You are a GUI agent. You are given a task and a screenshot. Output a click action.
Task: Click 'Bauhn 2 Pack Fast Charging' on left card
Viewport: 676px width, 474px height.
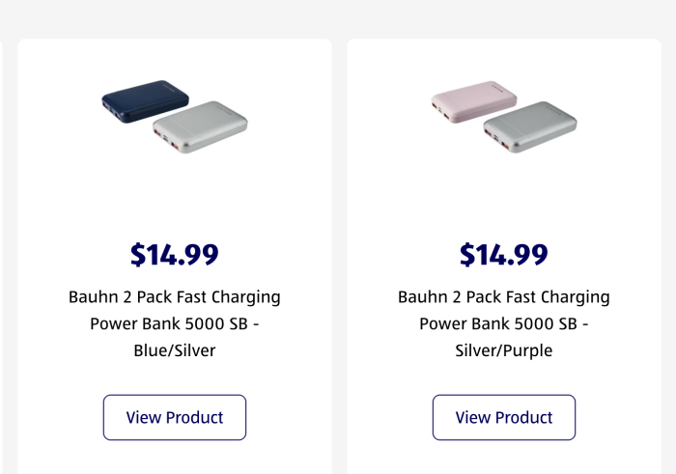tap(175, 297)
